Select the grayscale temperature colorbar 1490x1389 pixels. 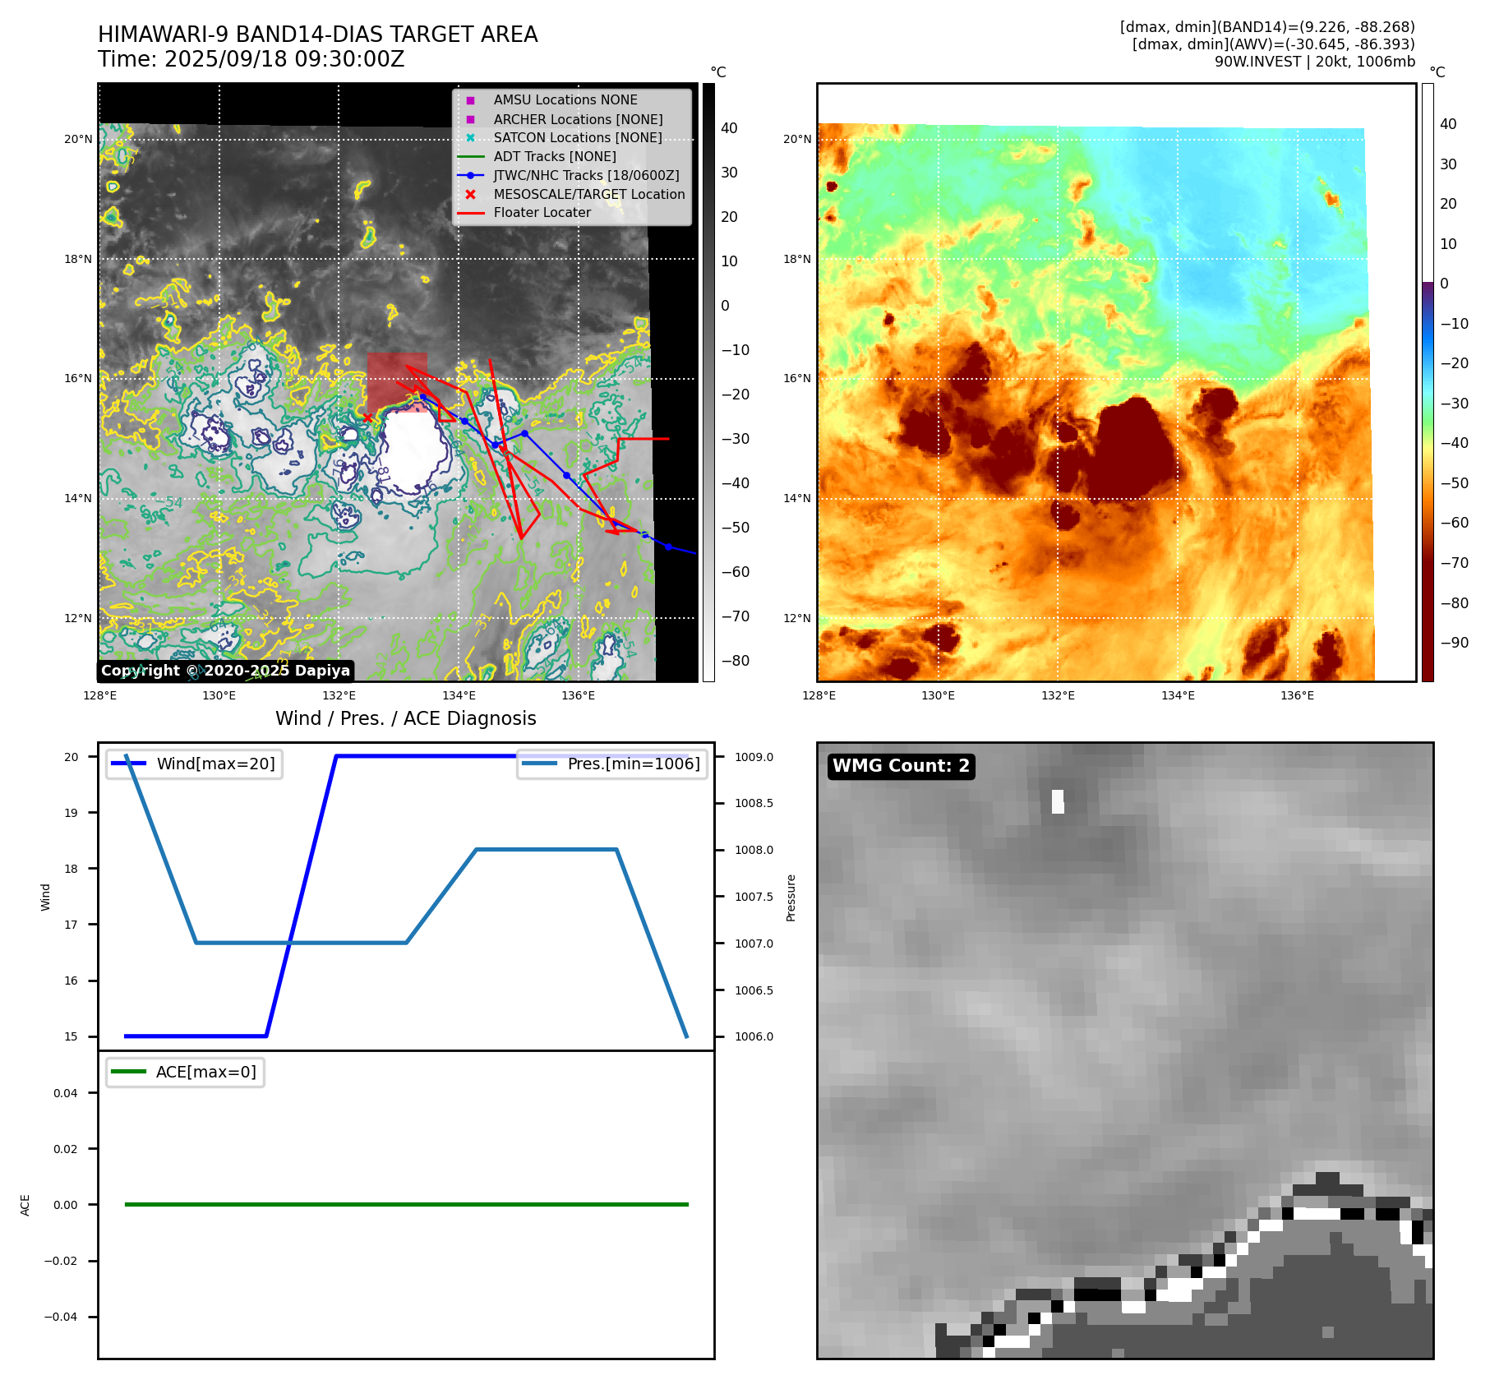pos(708,382)
